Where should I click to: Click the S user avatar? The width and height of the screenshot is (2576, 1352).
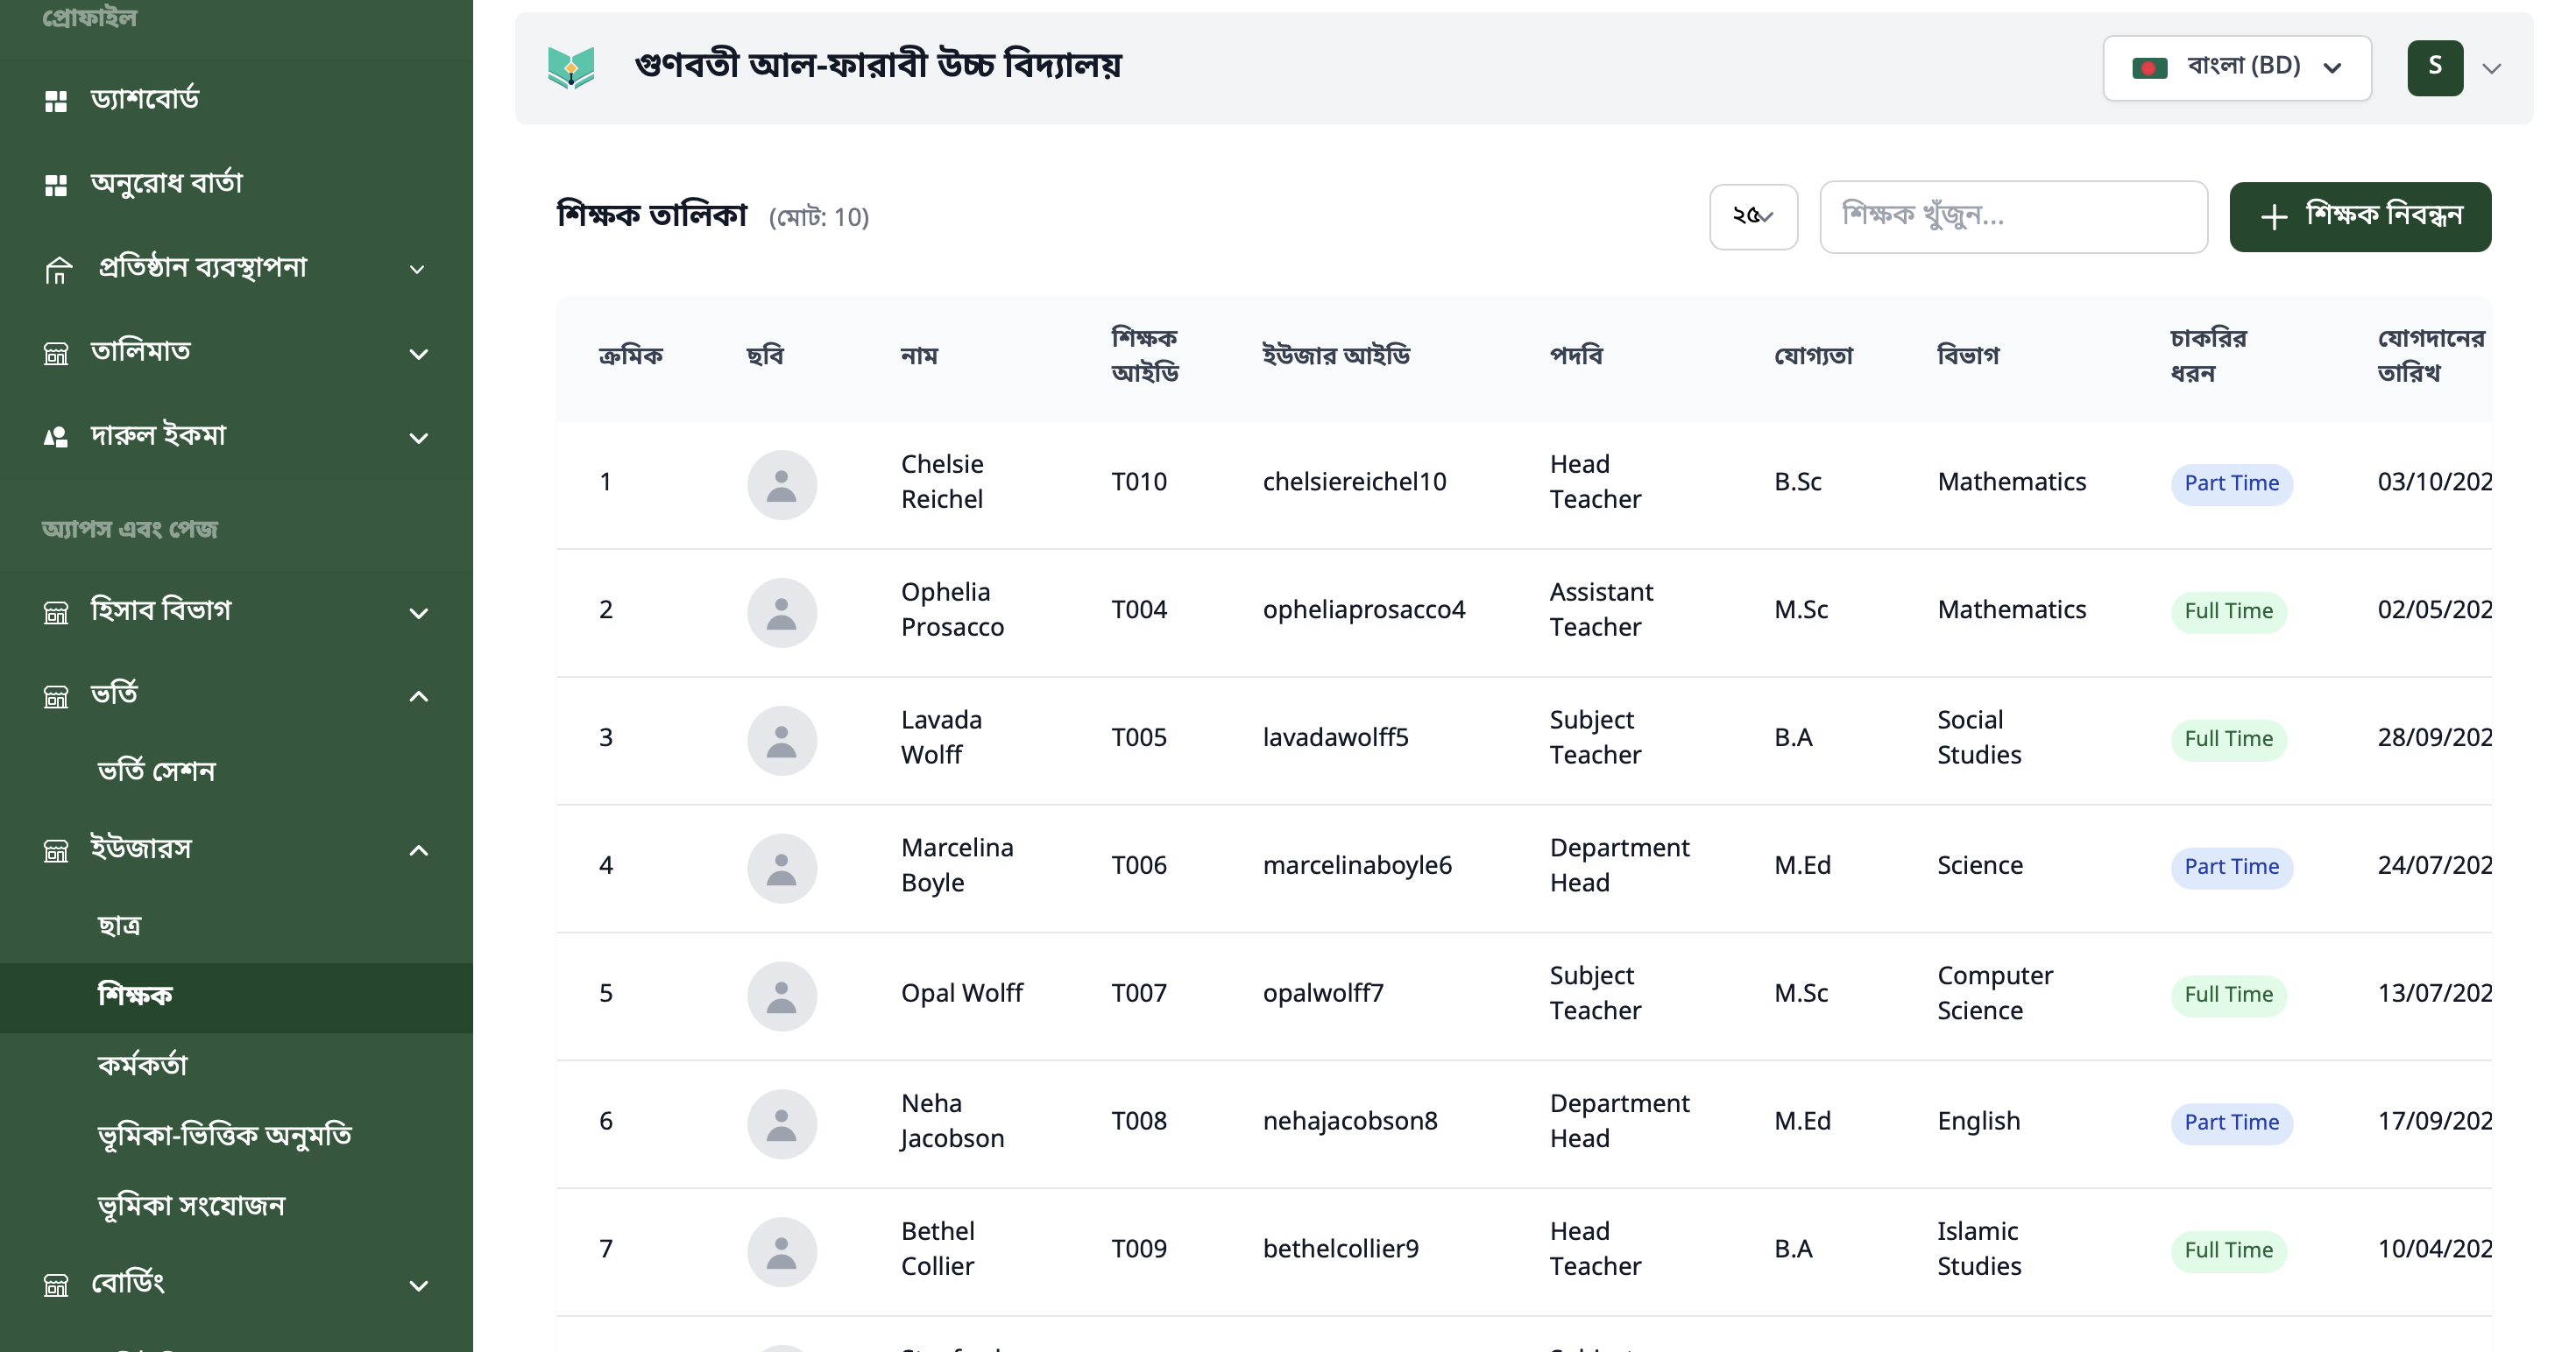pos(2435,68)
